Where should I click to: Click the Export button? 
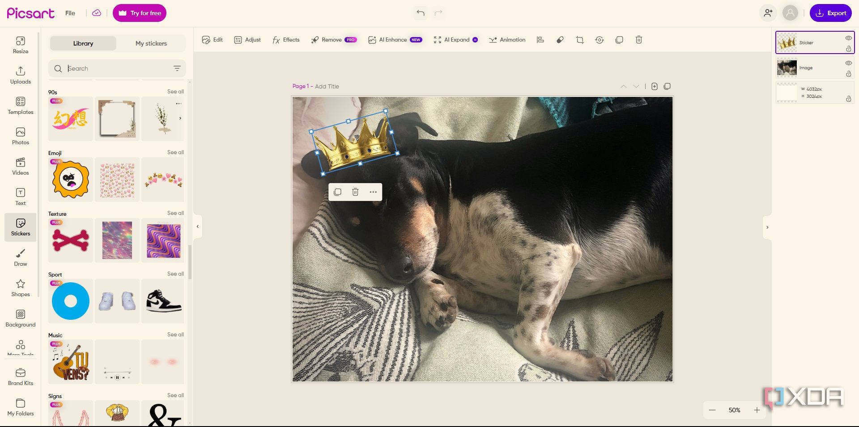[x=830, y=13]
